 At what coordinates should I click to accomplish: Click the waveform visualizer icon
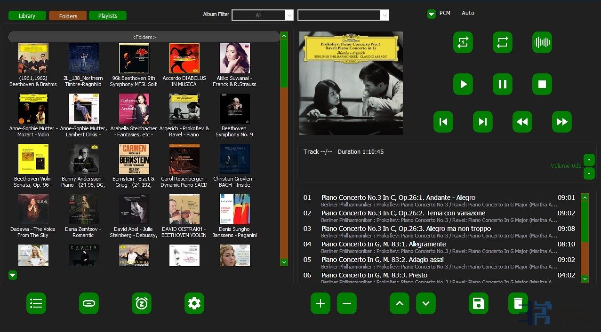pos(542,42)
